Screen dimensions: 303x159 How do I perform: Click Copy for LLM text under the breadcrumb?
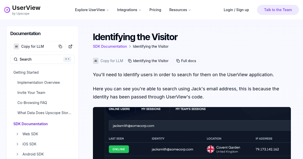click(112, 61)
